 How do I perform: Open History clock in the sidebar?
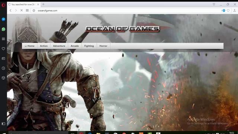[3, 68]
